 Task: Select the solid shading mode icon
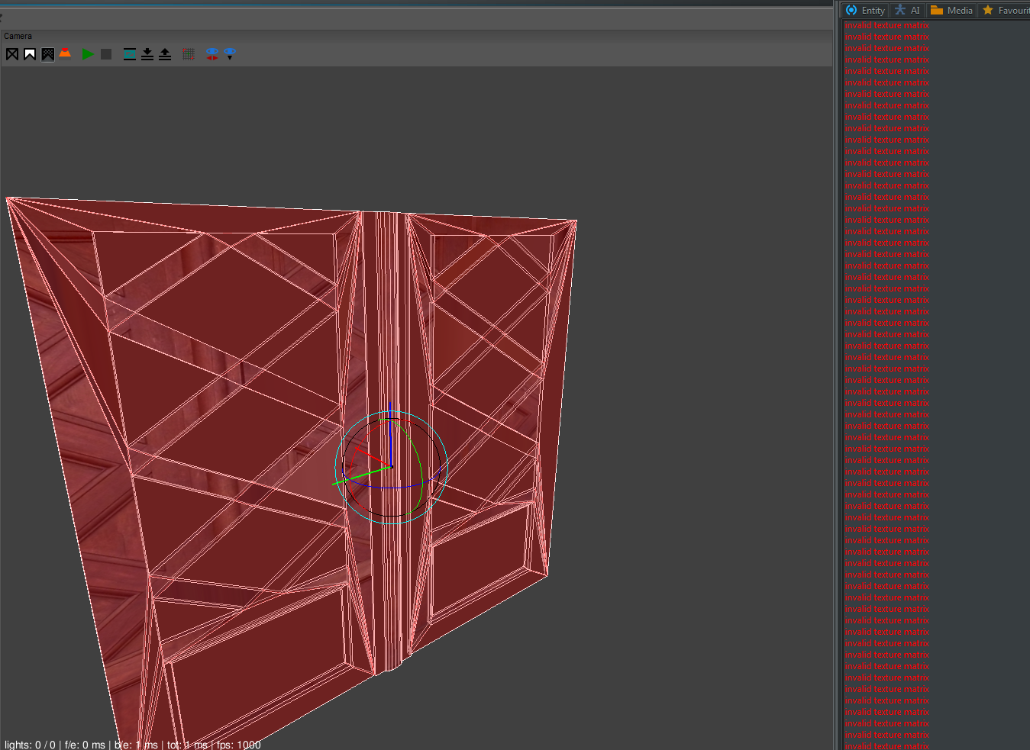[x=30, y=54]
